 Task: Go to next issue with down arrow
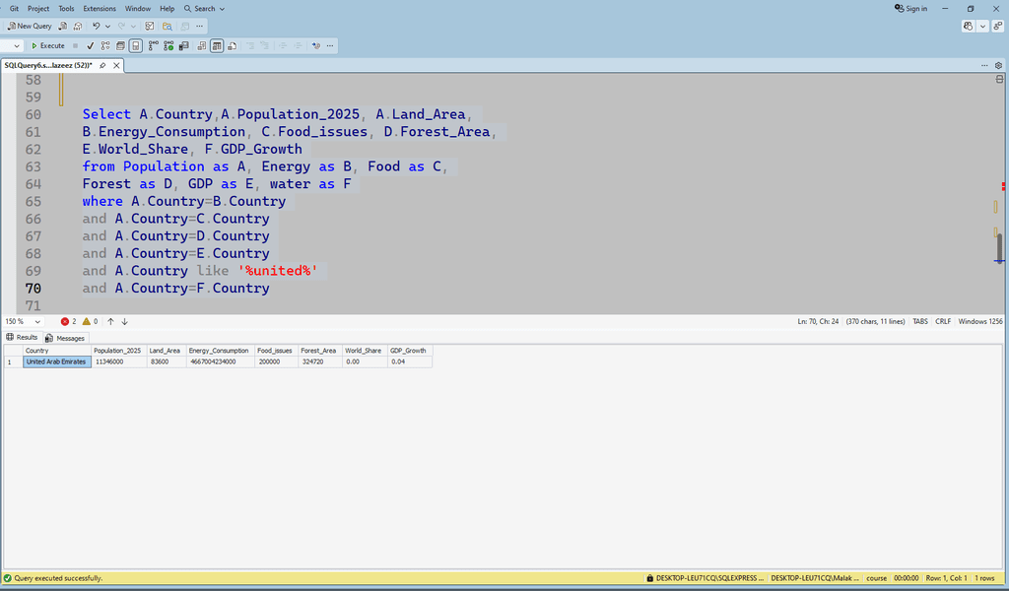(124, 321)
